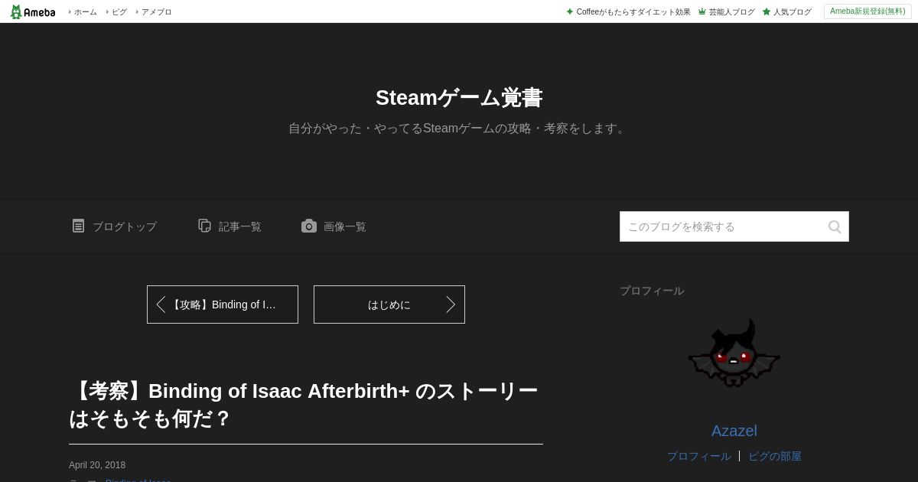This screenshot has height=482, width=918.
Task: Open article title 【考察】Binding of Isaac Afterbirth+
Action: point(304,405)
